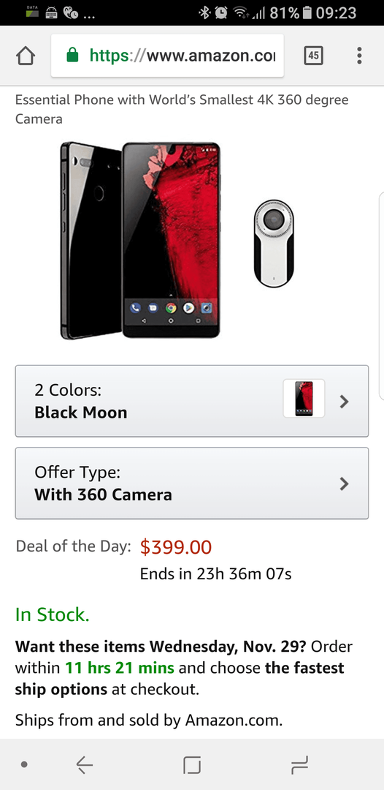Tap the chevron beside the color thumbnail
The image size is (384, 790).
point(344,402)
